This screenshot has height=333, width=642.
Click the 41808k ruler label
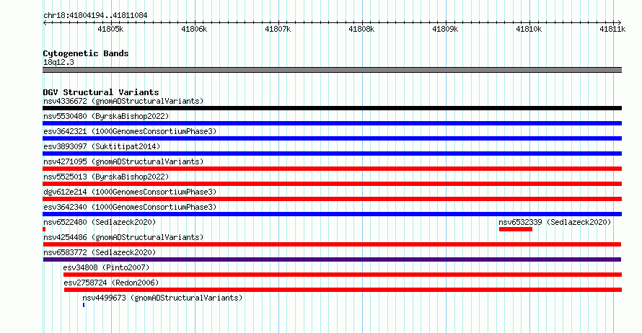pyautogui.click(x=361, y=29)
